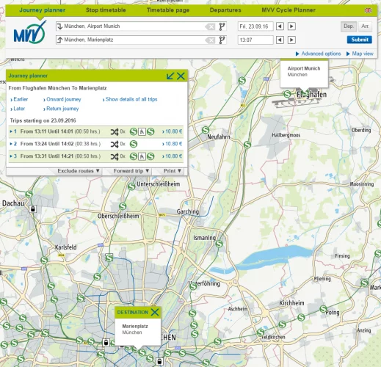Expand Advanced options

(318, 54)
